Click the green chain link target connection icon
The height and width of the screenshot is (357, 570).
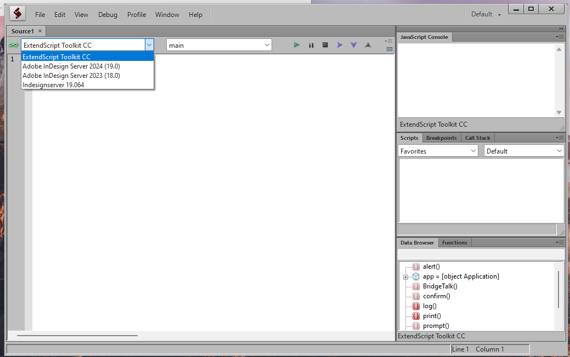(x=14, y=45)
